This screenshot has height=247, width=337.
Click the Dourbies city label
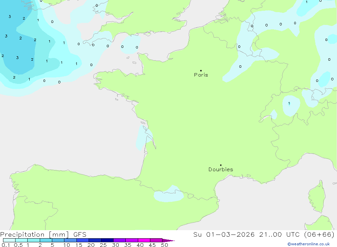tap(221, 169)
